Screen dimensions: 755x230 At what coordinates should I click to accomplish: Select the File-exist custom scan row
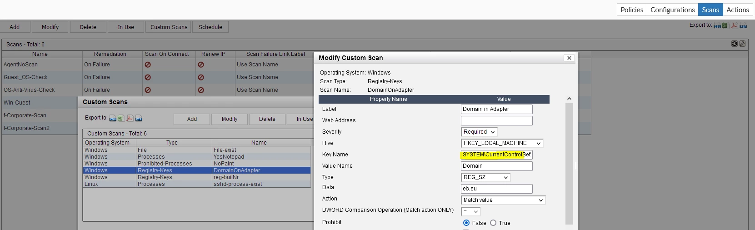[x=197, y=150]
